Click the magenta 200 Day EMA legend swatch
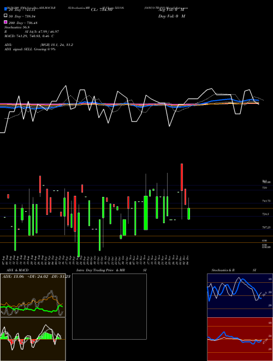The width and height of the screenshot is (273, 361). (x=5, y=22)
